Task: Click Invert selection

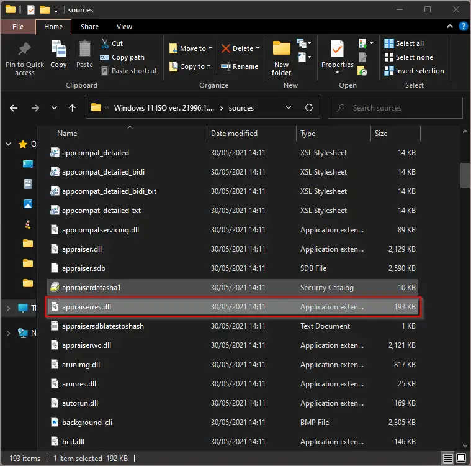Action: [x=415, y=71]
